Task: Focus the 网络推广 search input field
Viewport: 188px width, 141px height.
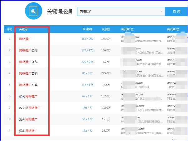Action: 121,12
